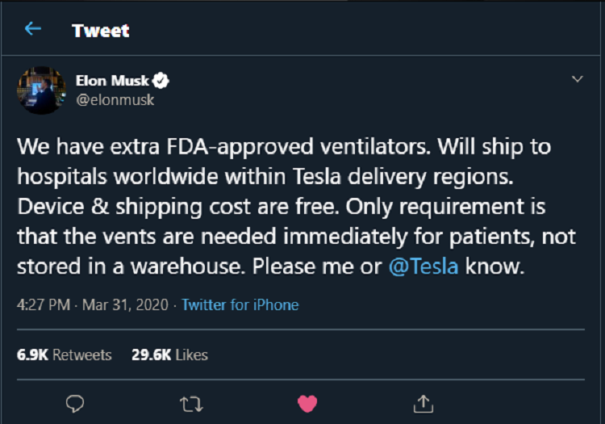The image size is (605, 424).
Task: Expand the tweet options chevron
Action: point(577,79)
